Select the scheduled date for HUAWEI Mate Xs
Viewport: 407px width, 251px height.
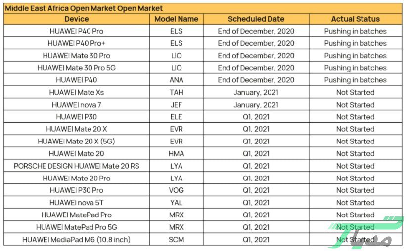(256, 92)
